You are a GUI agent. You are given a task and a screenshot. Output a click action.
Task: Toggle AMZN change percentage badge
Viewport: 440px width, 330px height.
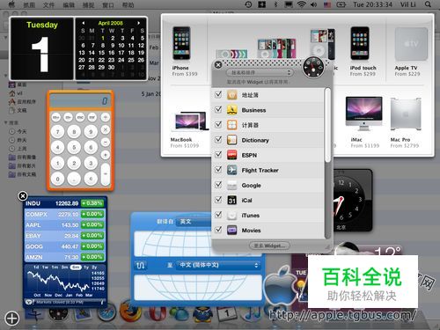(92, 257)
